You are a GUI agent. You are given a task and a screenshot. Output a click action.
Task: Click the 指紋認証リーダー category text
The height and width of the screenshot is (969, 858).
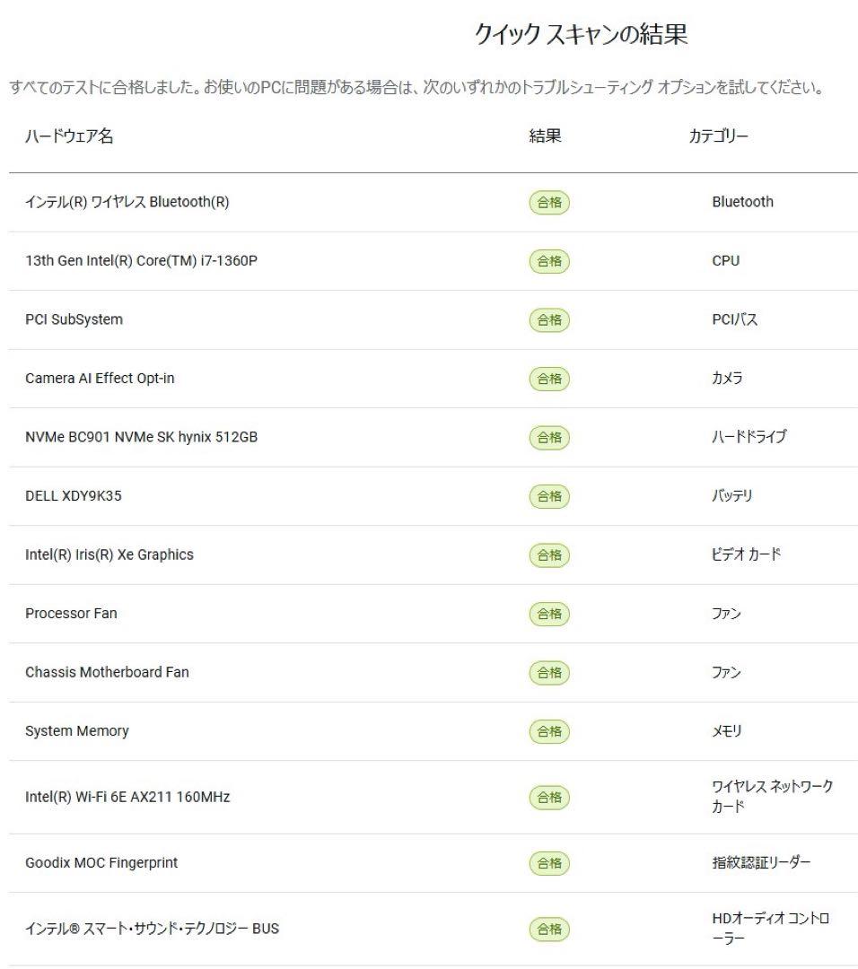click(761, 863)
